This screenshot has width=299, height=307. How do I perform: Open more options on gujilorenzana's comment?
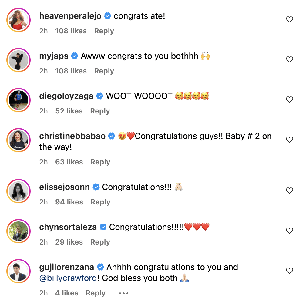point(124,293)
